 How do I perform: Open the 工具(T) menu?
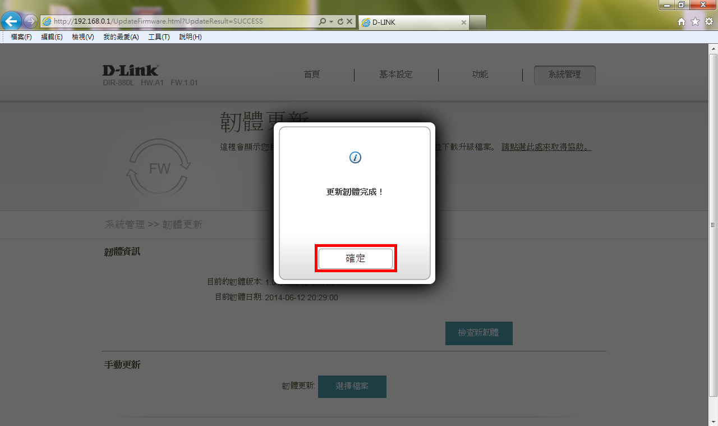click(x=159, y=37)
